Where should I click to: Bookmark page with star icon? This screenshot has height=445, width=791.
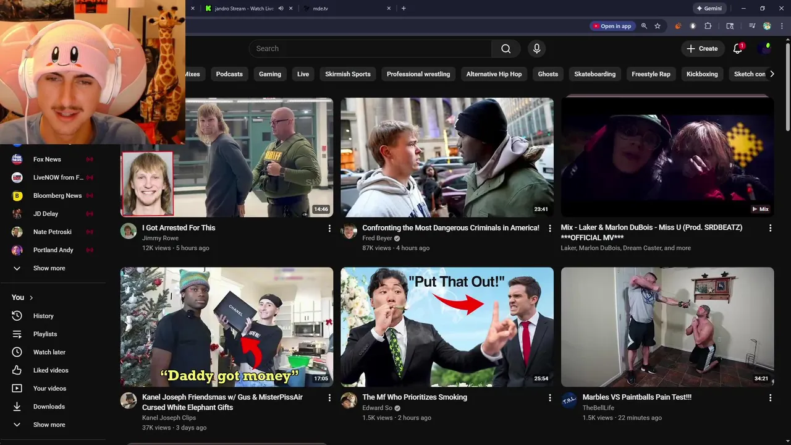pos(658,26)
